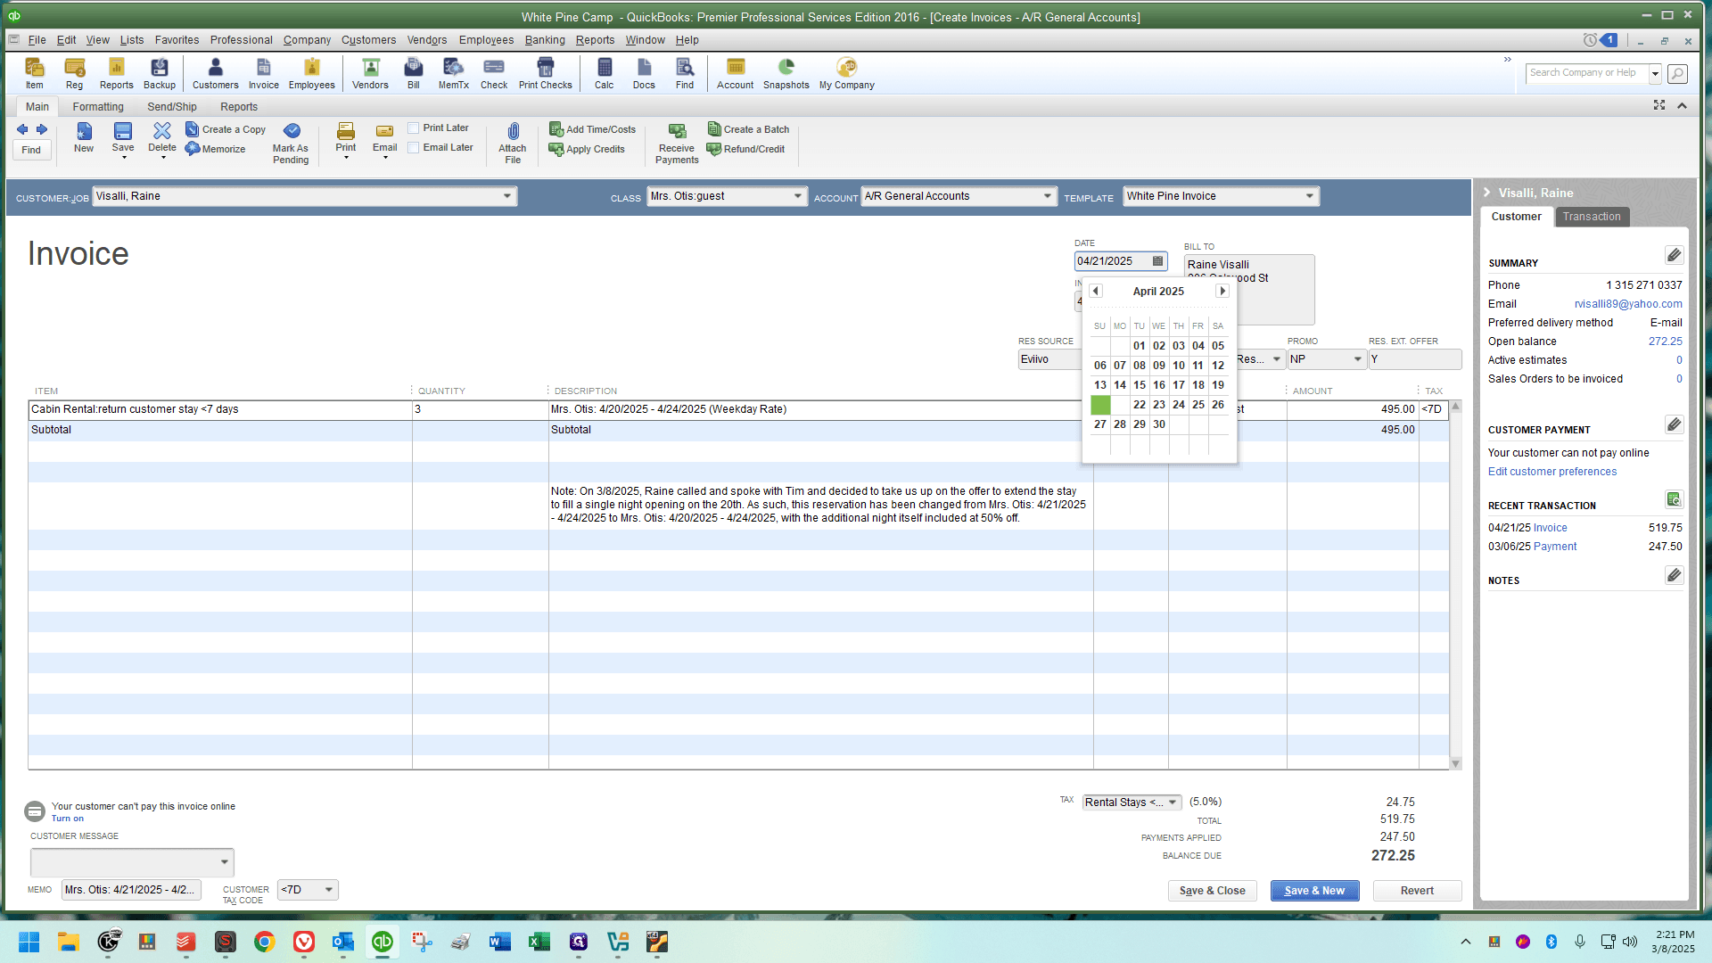Edit customer Summary pencil icon
Image resolution: width=1712 pixels, height=963 pixels.
pos(1674,256)
